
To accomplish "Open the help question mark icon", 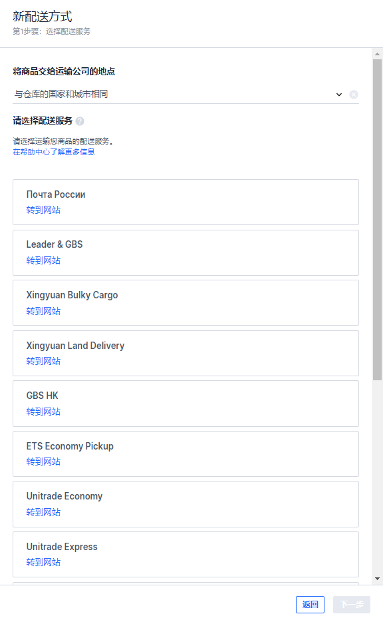I will tap(80, 121).
